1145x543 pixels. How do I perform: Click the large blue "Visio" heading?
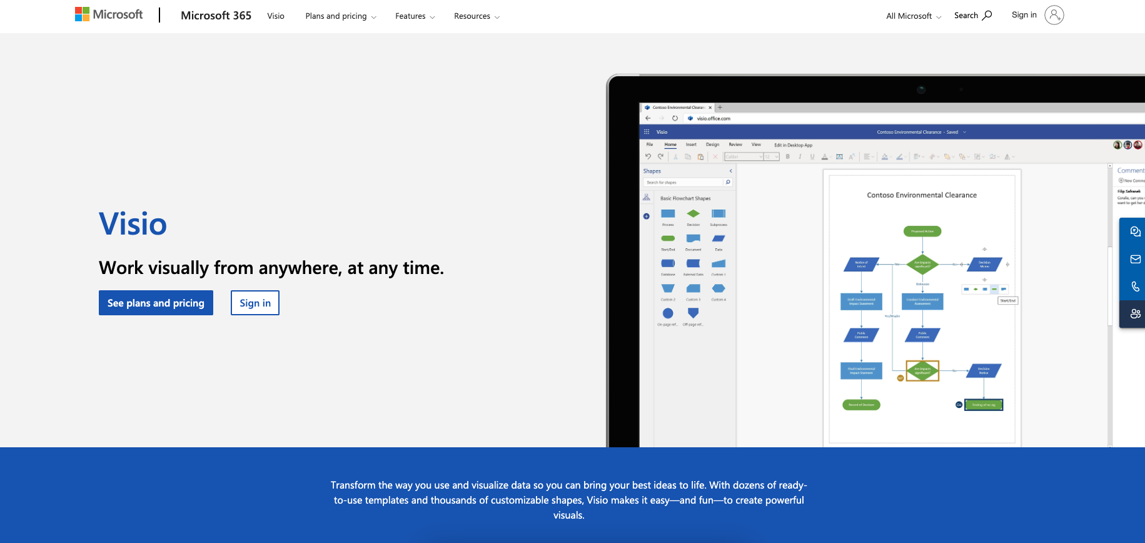pyautogui.click(x=133, y=224)
